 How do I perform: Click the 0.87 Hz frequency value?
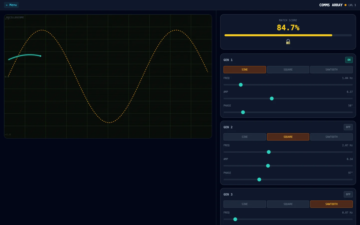(347, 212)
